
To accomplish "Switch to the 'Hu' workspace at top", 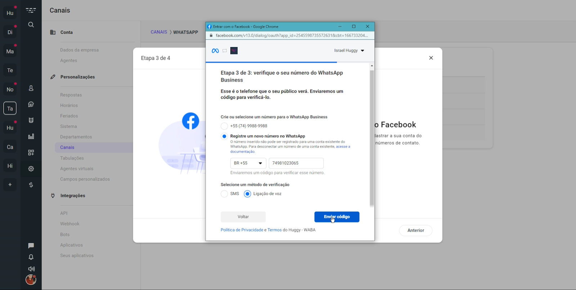I will click(10, 13).
